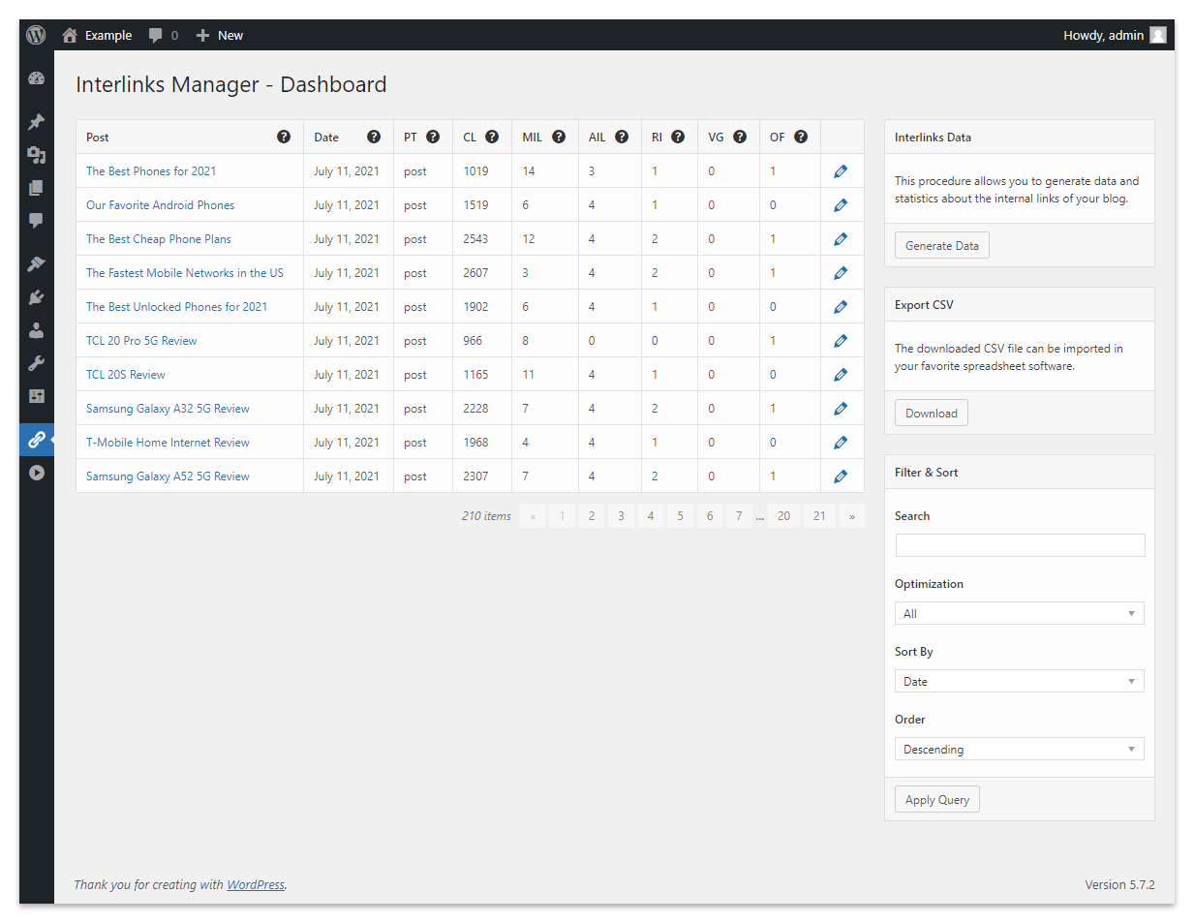Click the help icon beside PT column
Screen dimensions: 1194x923
[x=433, y=137]
